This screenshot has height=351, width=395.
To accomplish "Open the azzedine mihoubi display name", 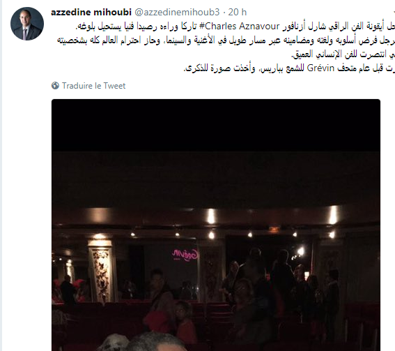I will (x=91, y=12).
